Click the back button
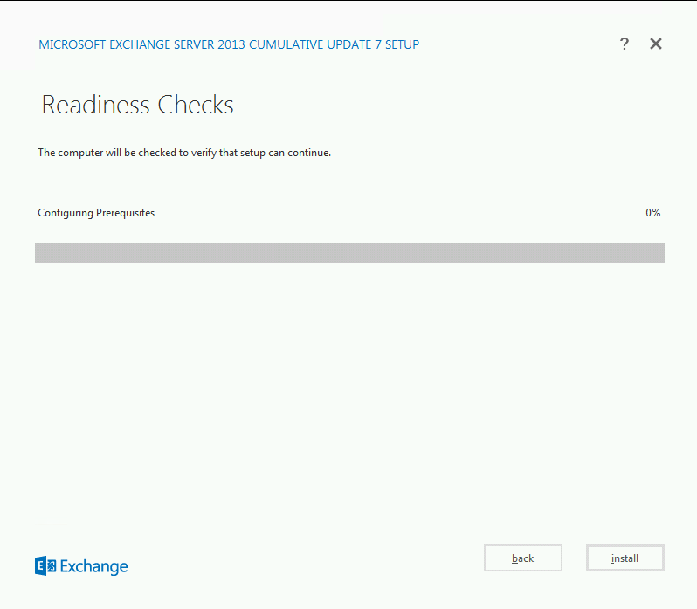Screen dimensions: 697x609 [522, 558]
